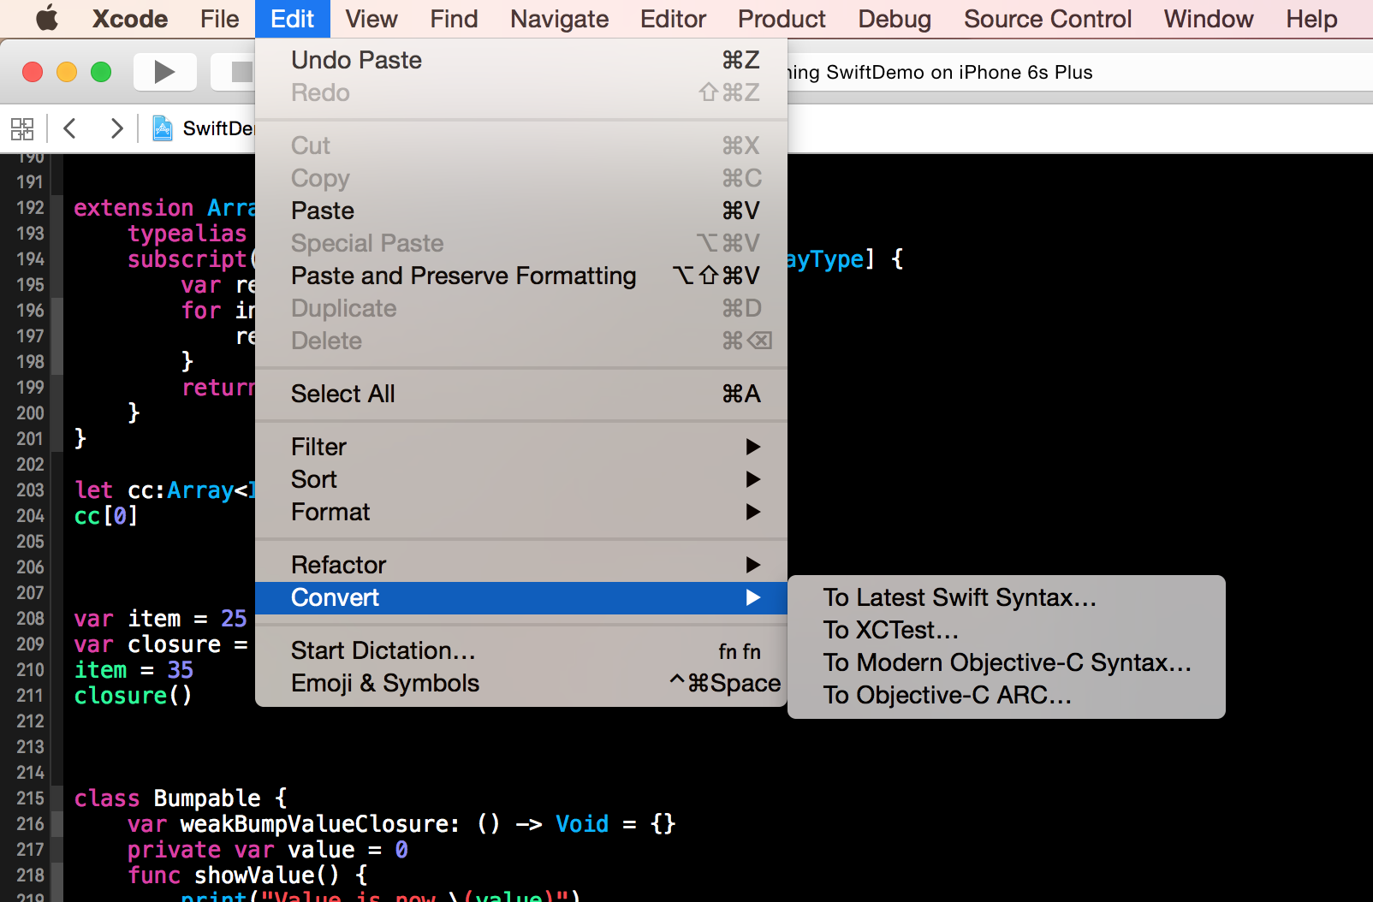Open the Navigate menu
This screenshot has height=902, width=1373.
pyautogui.click(x=560, y=19)
